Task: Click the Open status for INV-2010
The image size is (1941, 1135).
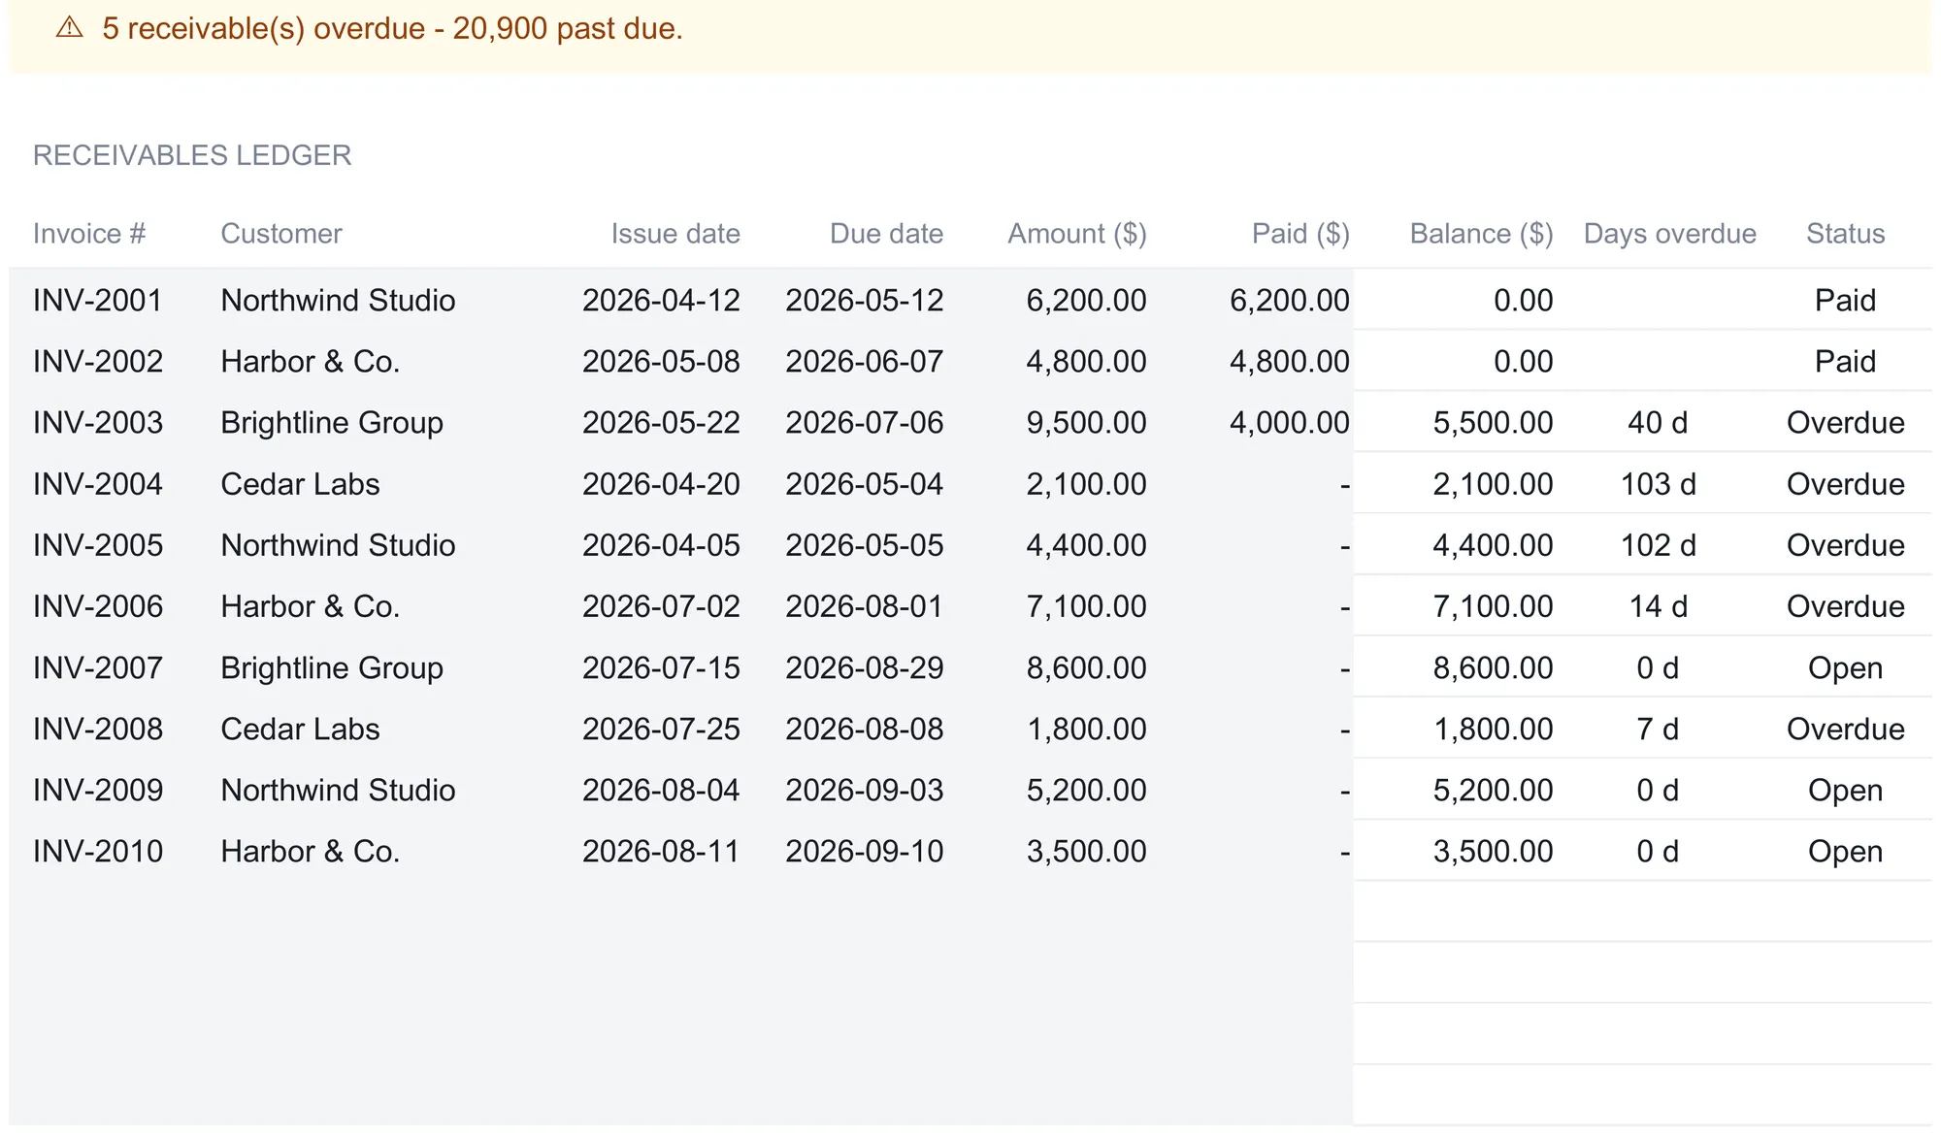Action: coord(1845,852)
